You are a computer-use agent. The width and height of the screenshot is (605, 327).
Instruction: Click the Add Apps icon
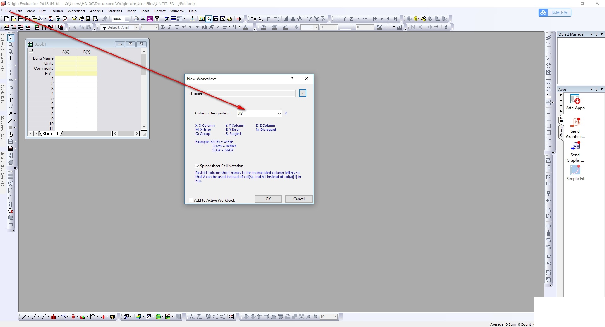(x=575, y=102)
